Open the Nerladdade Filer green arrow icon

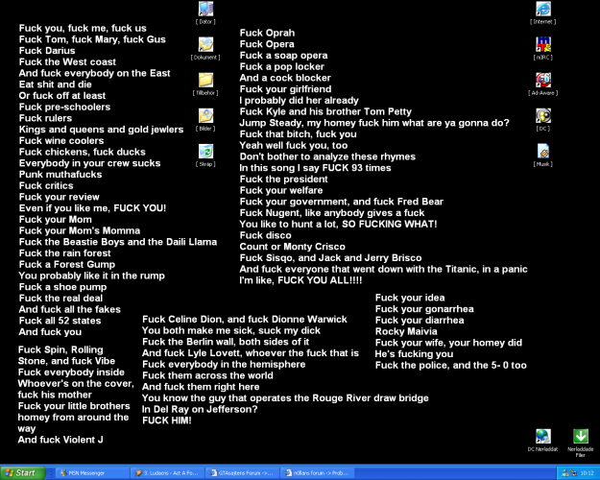pyautogui.click(x=581, y=444)
